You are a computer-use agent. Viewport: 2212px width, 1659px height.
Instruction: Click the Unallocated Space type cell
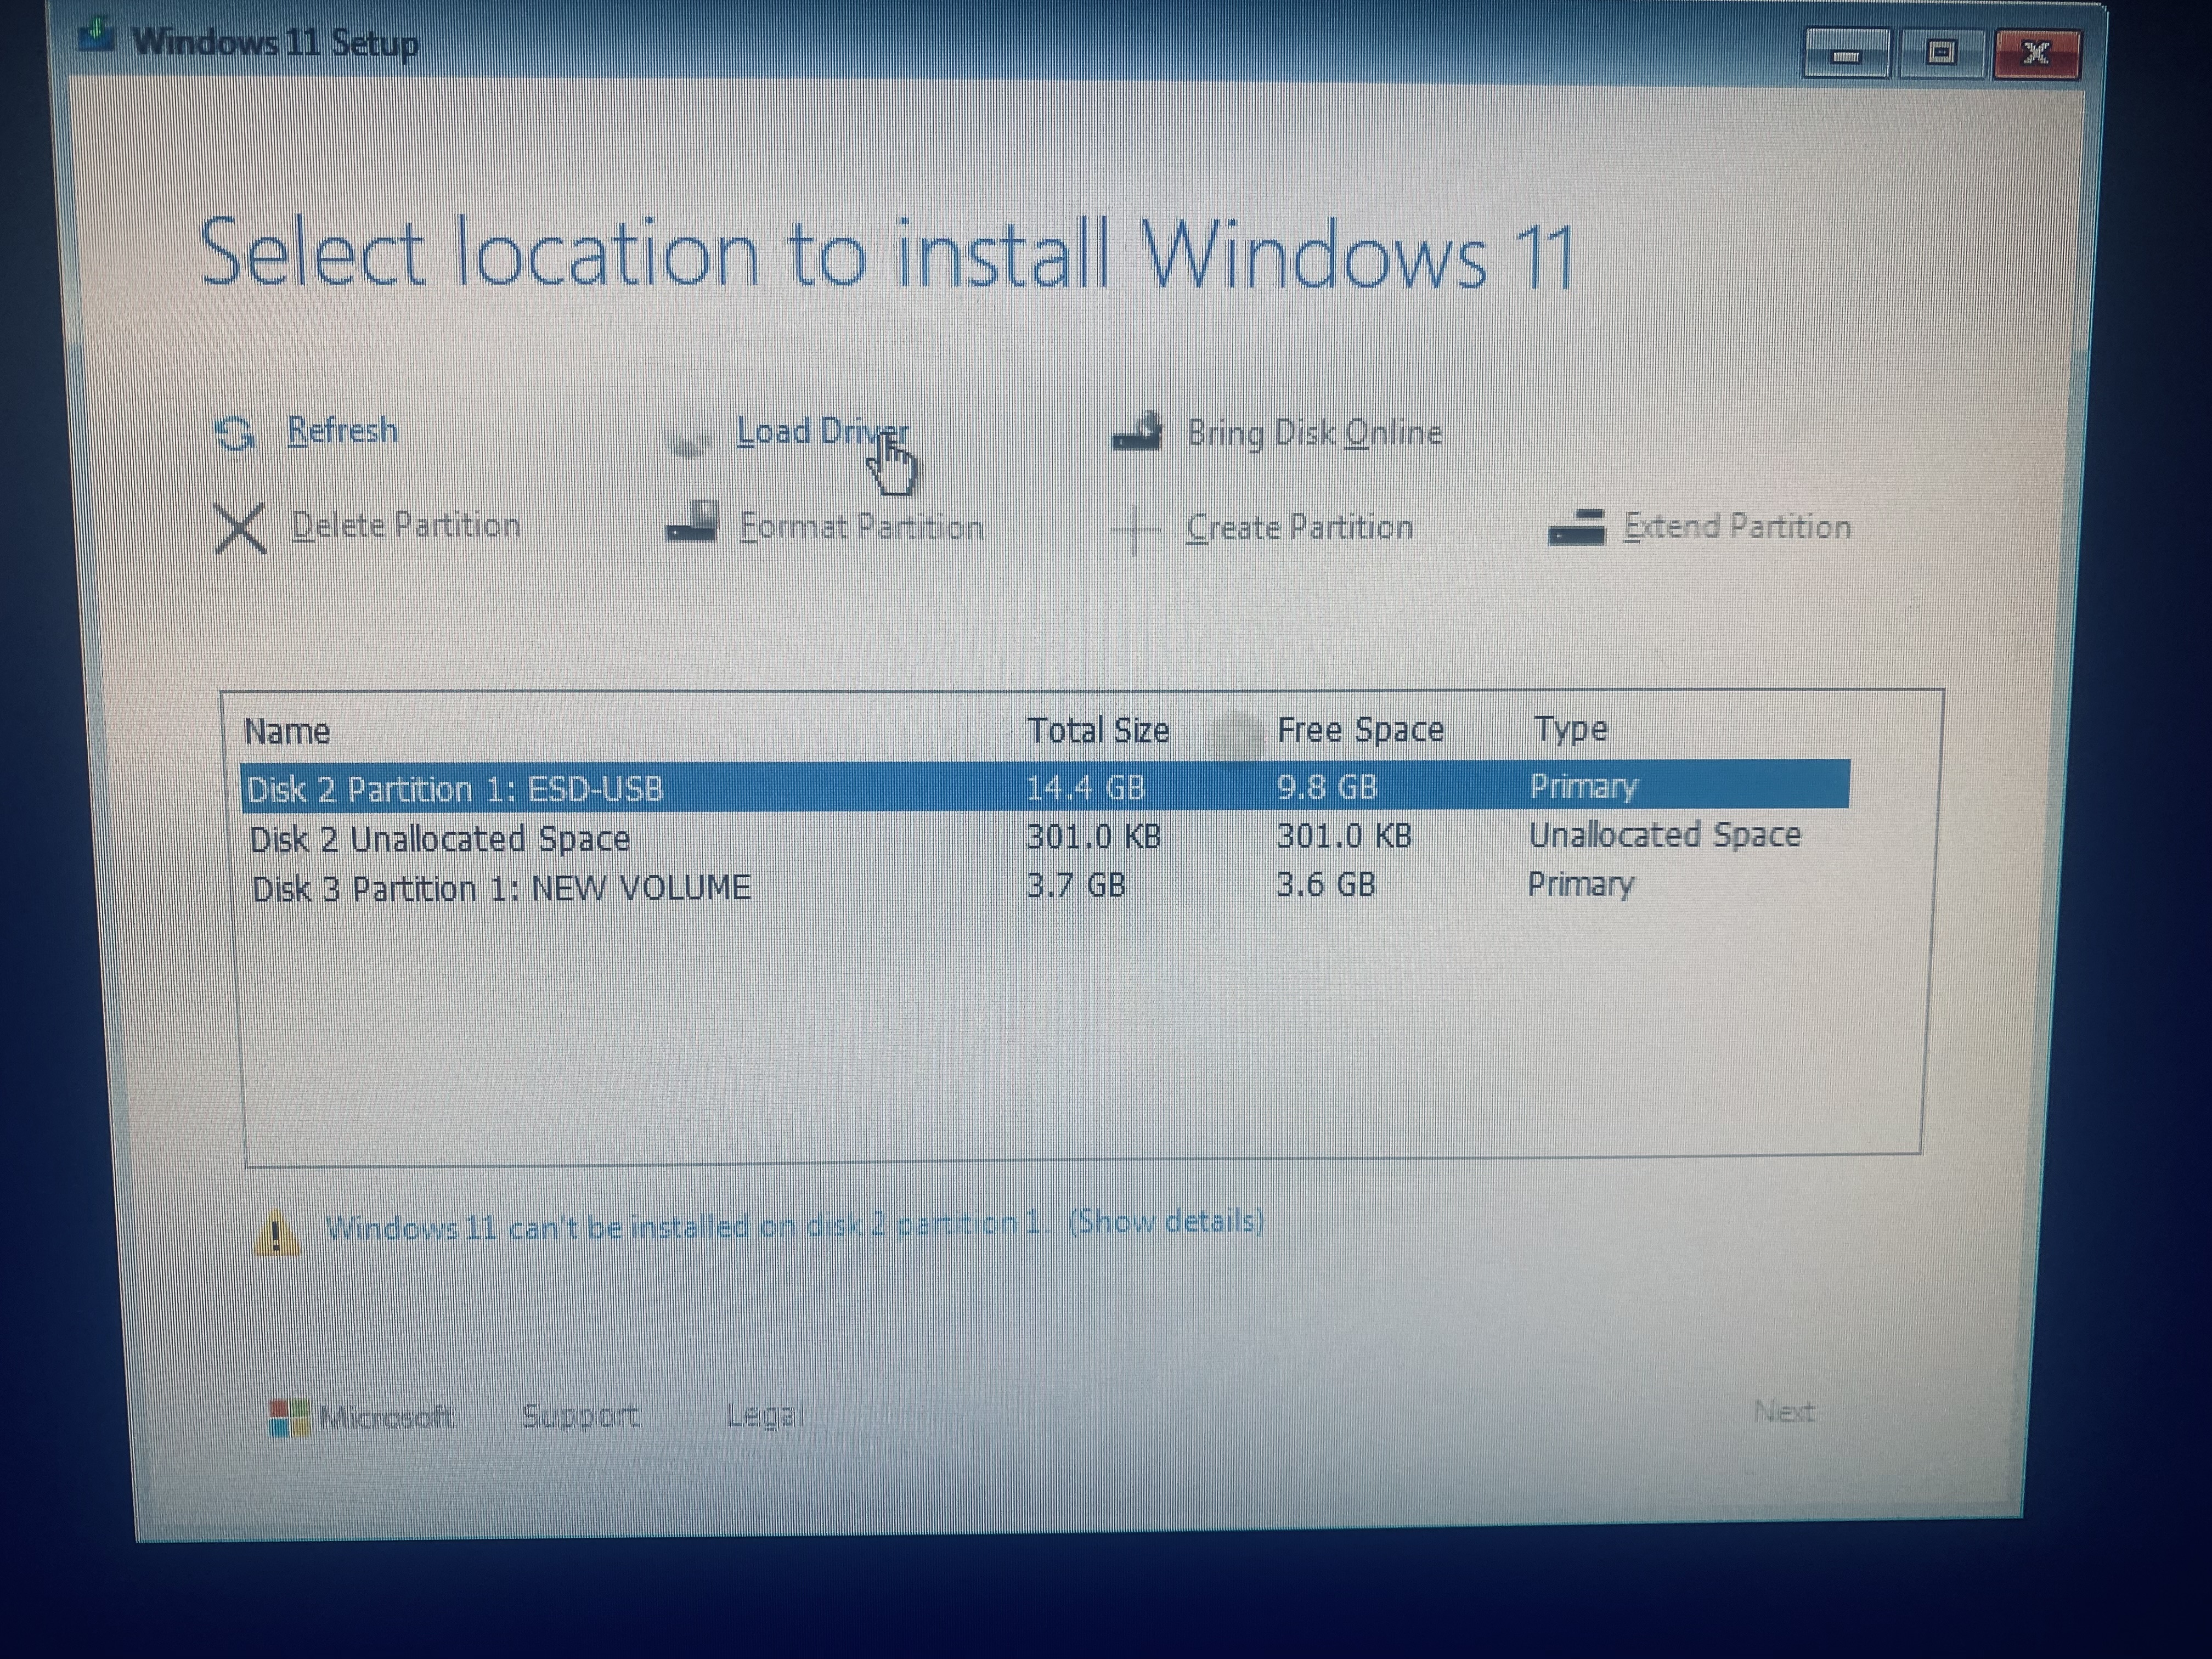1664,835
